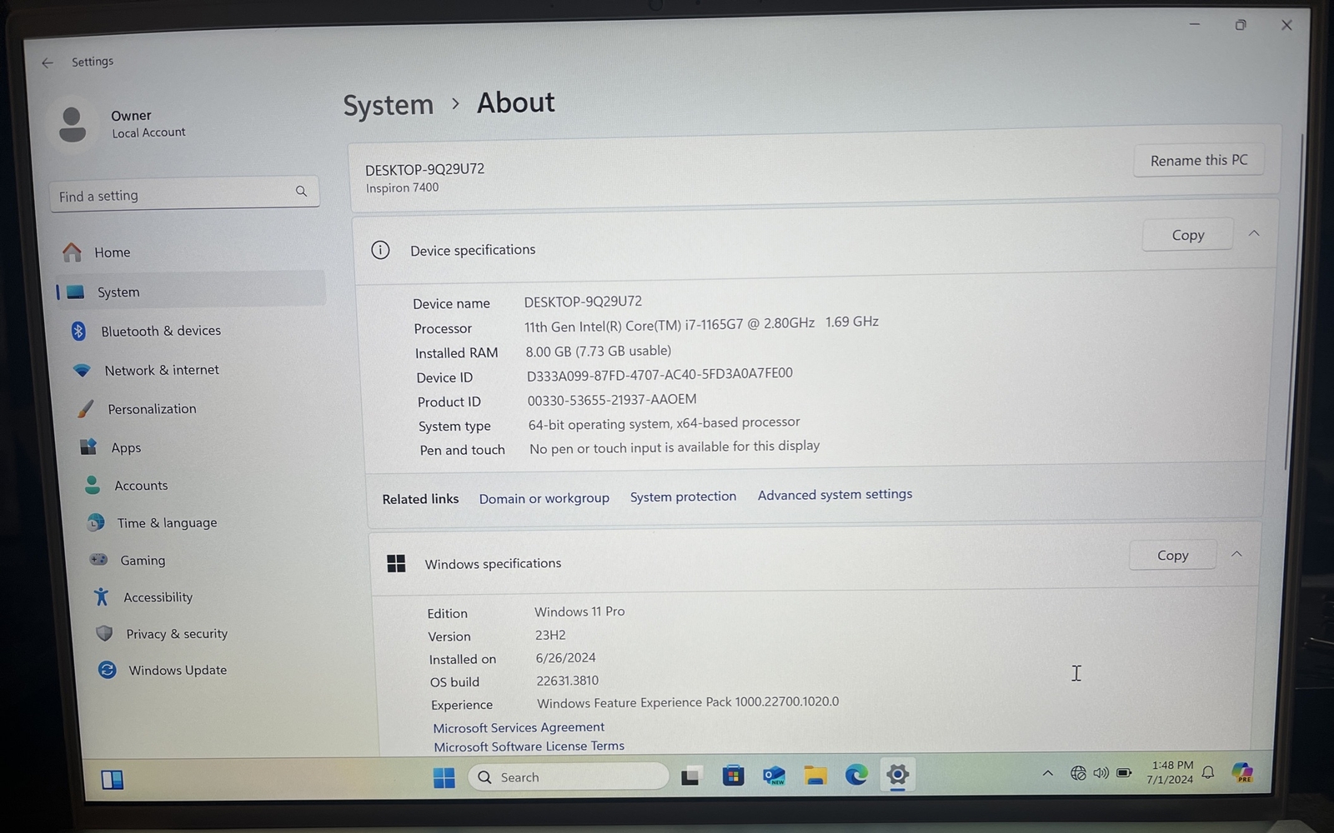Click the Device ID D333A099 value
This screenshot has width=1334, height=833.
pyautogui.click(x=659, y=375)
